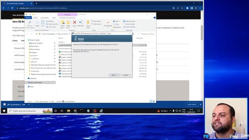Click Limpar seleção

pos(129,24)
